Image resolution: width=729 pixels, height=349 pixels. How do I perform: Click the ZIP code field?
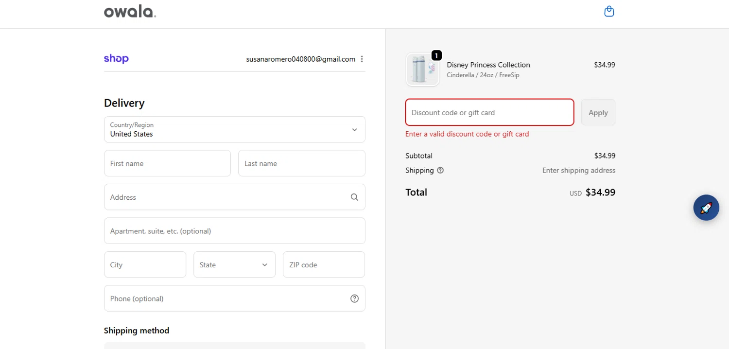coord(324,265)
